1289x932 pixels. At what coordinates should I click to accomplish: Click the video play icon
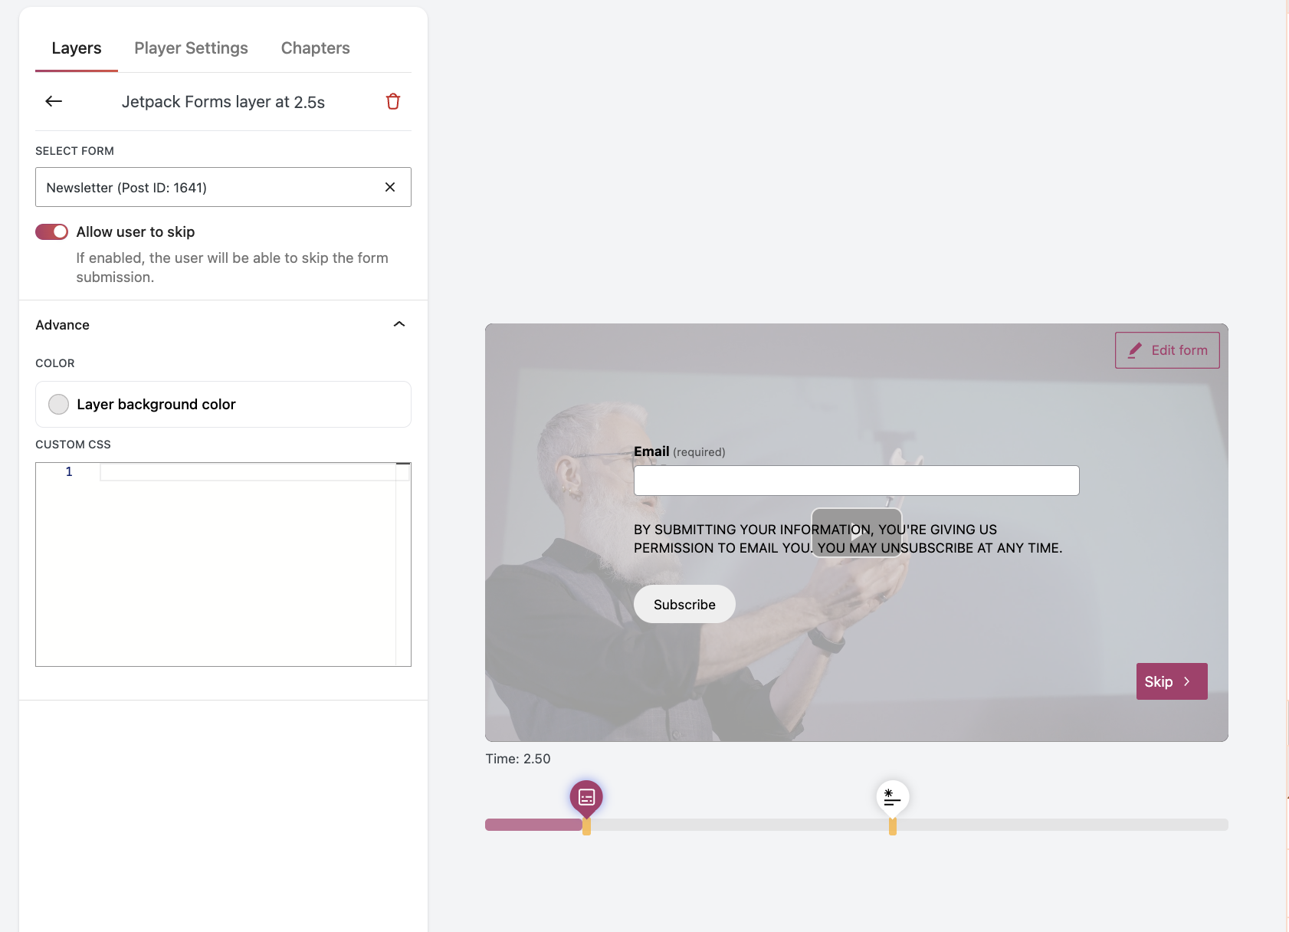point(856,533)
